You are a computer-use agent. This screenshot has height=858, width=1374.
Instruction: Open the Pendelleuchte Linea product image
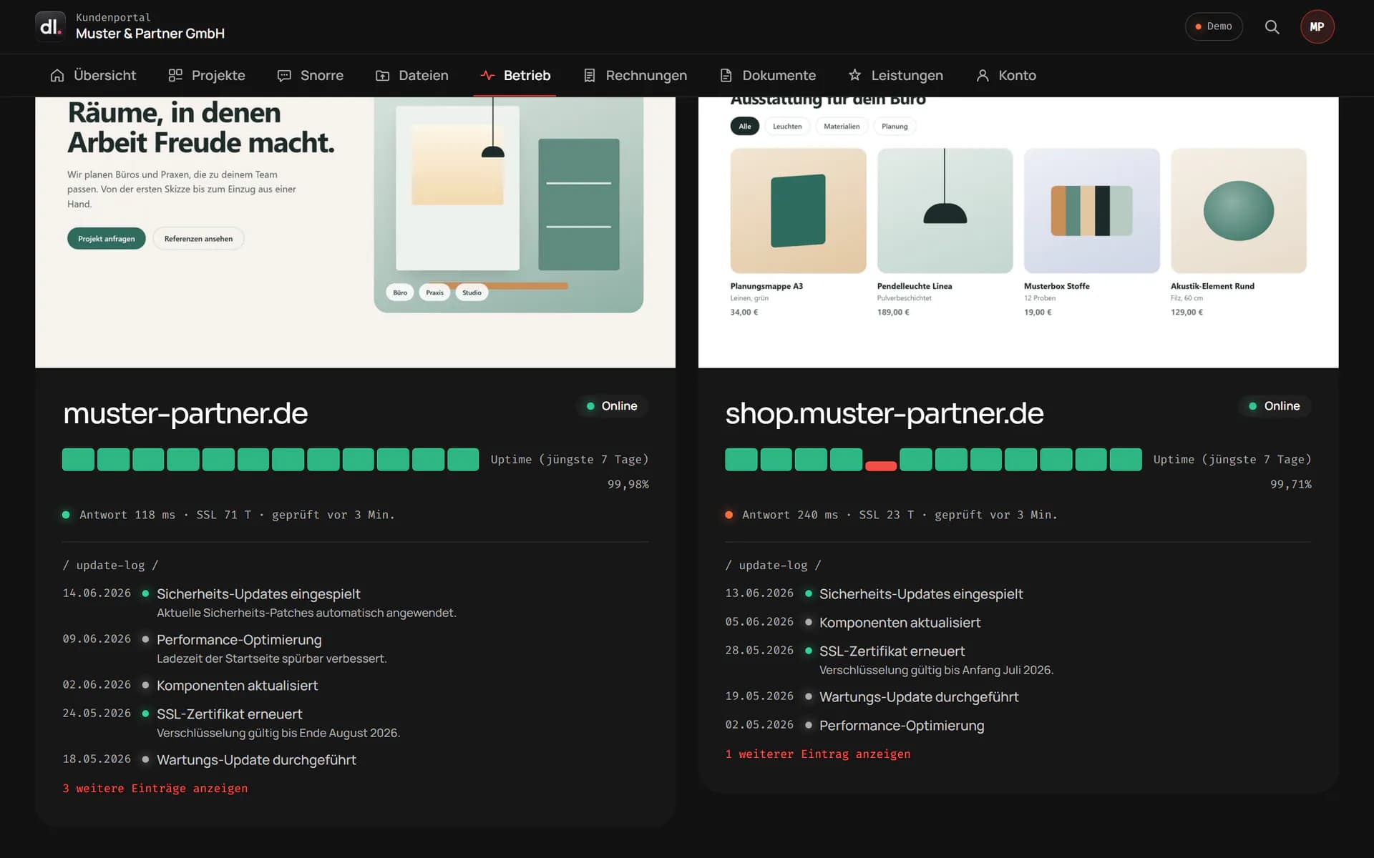coord(945,211)
